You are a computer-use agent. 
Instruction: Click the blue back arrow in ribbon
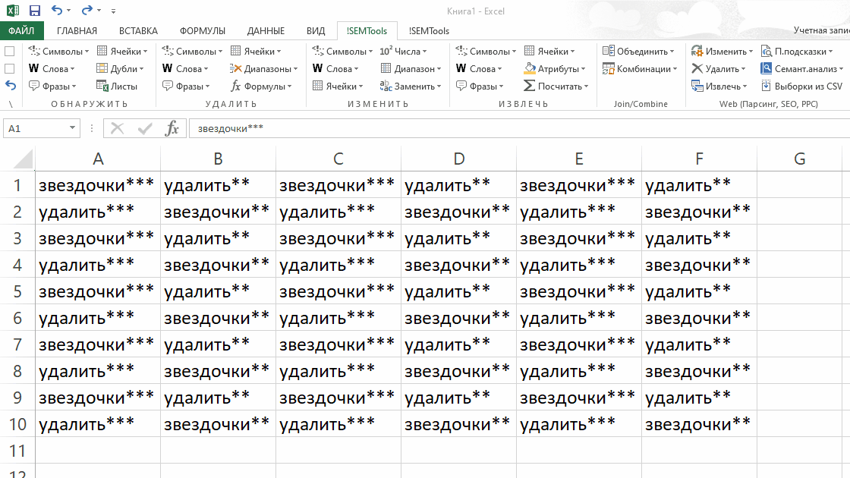click(x=11, y=86)
